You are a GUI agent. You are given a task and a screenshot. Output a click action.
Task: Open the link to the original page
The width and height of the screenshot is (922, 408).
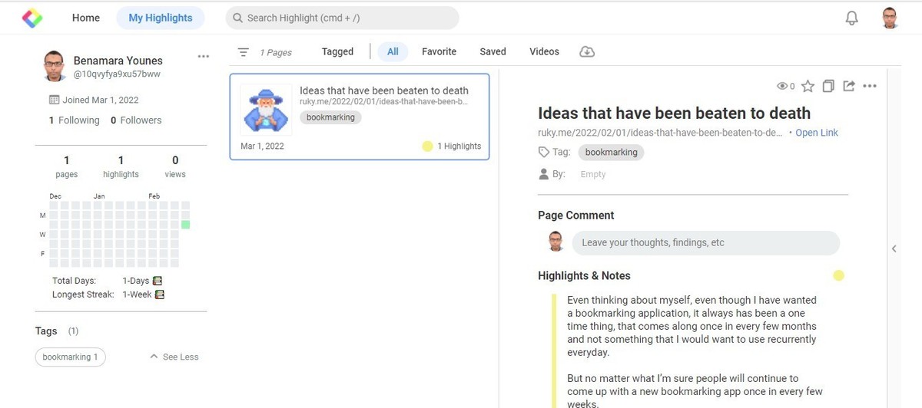tap(816, 133)
